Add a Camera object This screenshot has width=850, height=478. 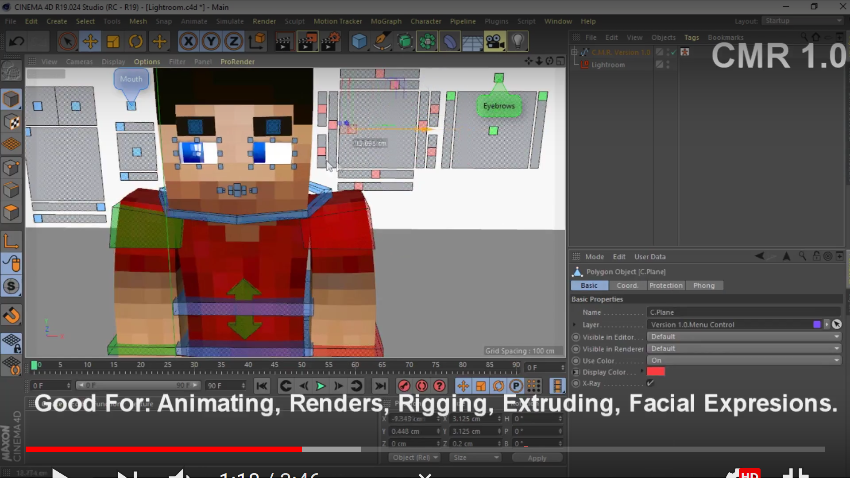[495, 42]
